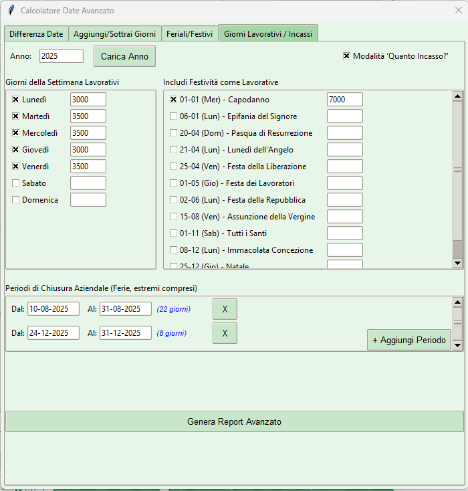Open the Aggiungi/Sottrai Giorni tab

[x=114, y=33]
